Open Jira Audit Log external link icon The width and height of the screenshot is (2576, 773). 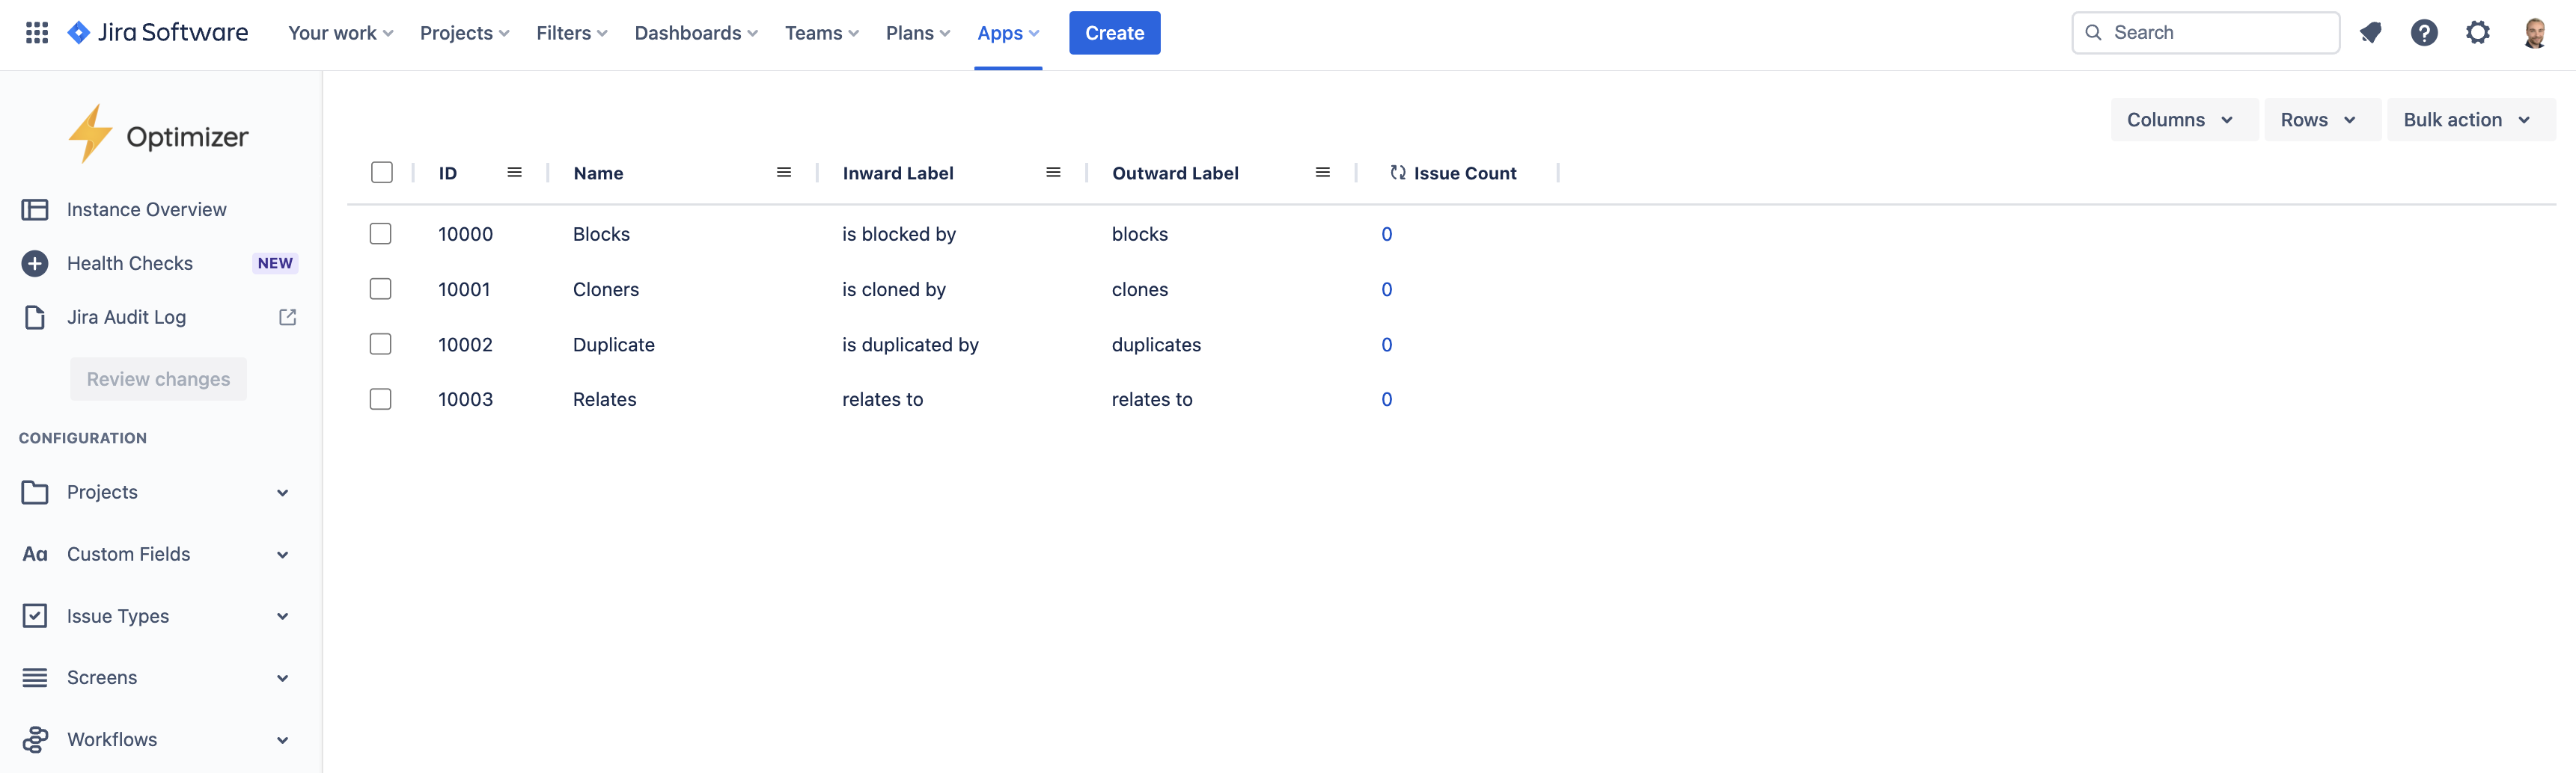tap(287, 316)
